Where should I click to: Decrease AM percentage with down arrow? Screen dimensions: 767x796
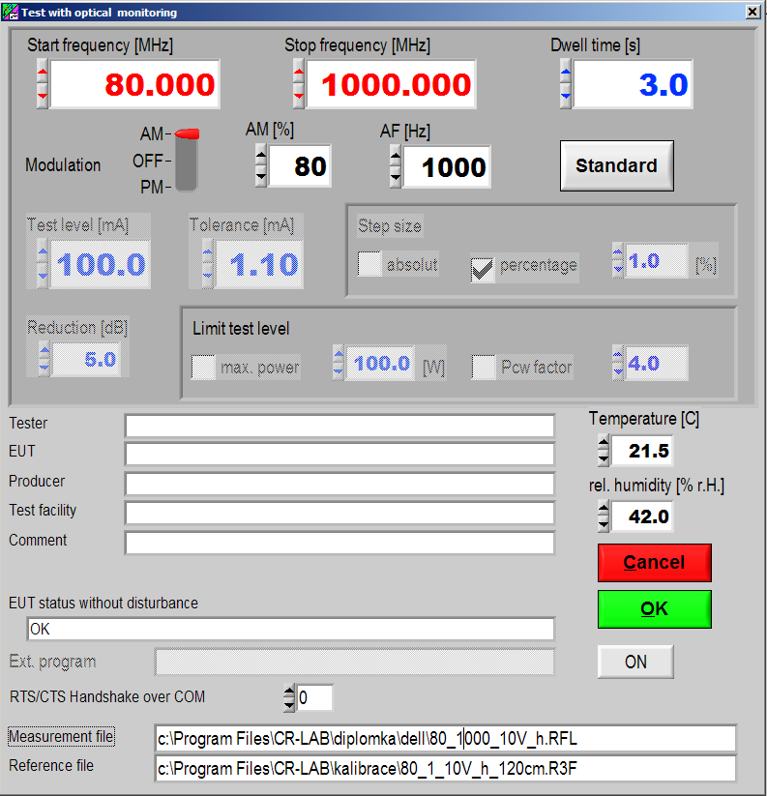click(261, 176)
